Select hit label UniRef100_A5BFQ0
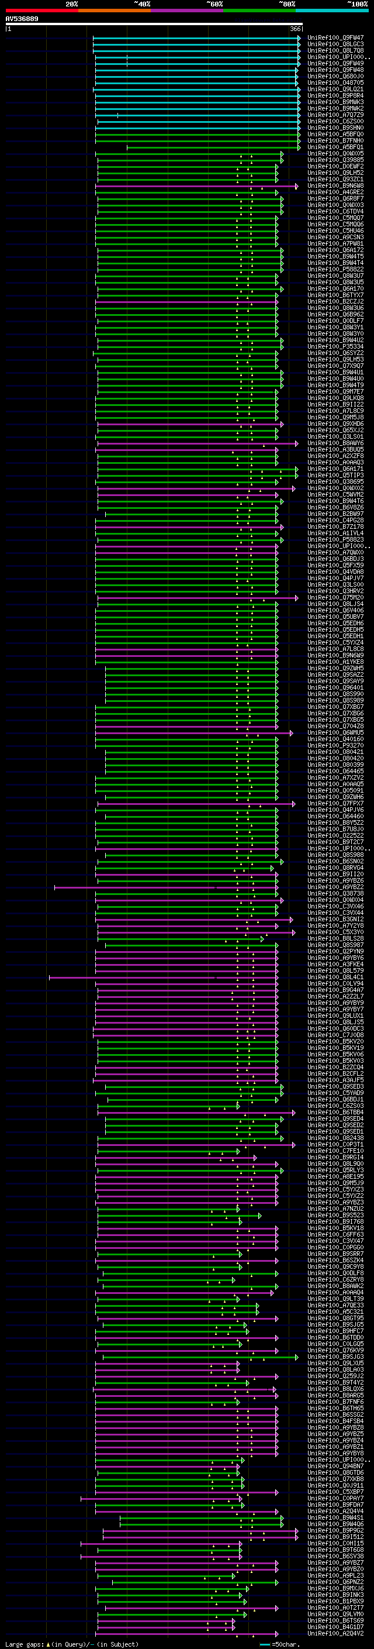The width and height of the screenshot is (374, 1649). 335,135
